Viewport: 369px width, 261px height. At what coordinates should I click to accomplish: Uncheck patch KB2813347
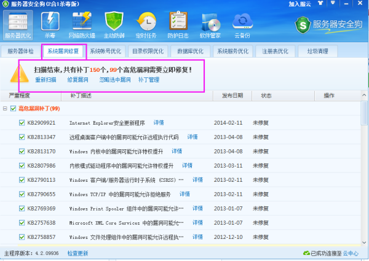tap(22, 137)
